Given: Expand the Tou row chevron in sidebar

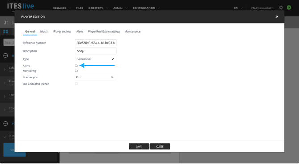Looking at the screenshot, I should click(4, 110).
